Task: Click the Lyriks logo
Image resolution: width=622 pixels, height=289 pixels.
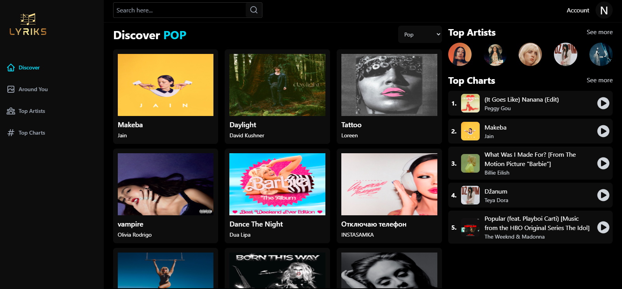Action: 28,25
